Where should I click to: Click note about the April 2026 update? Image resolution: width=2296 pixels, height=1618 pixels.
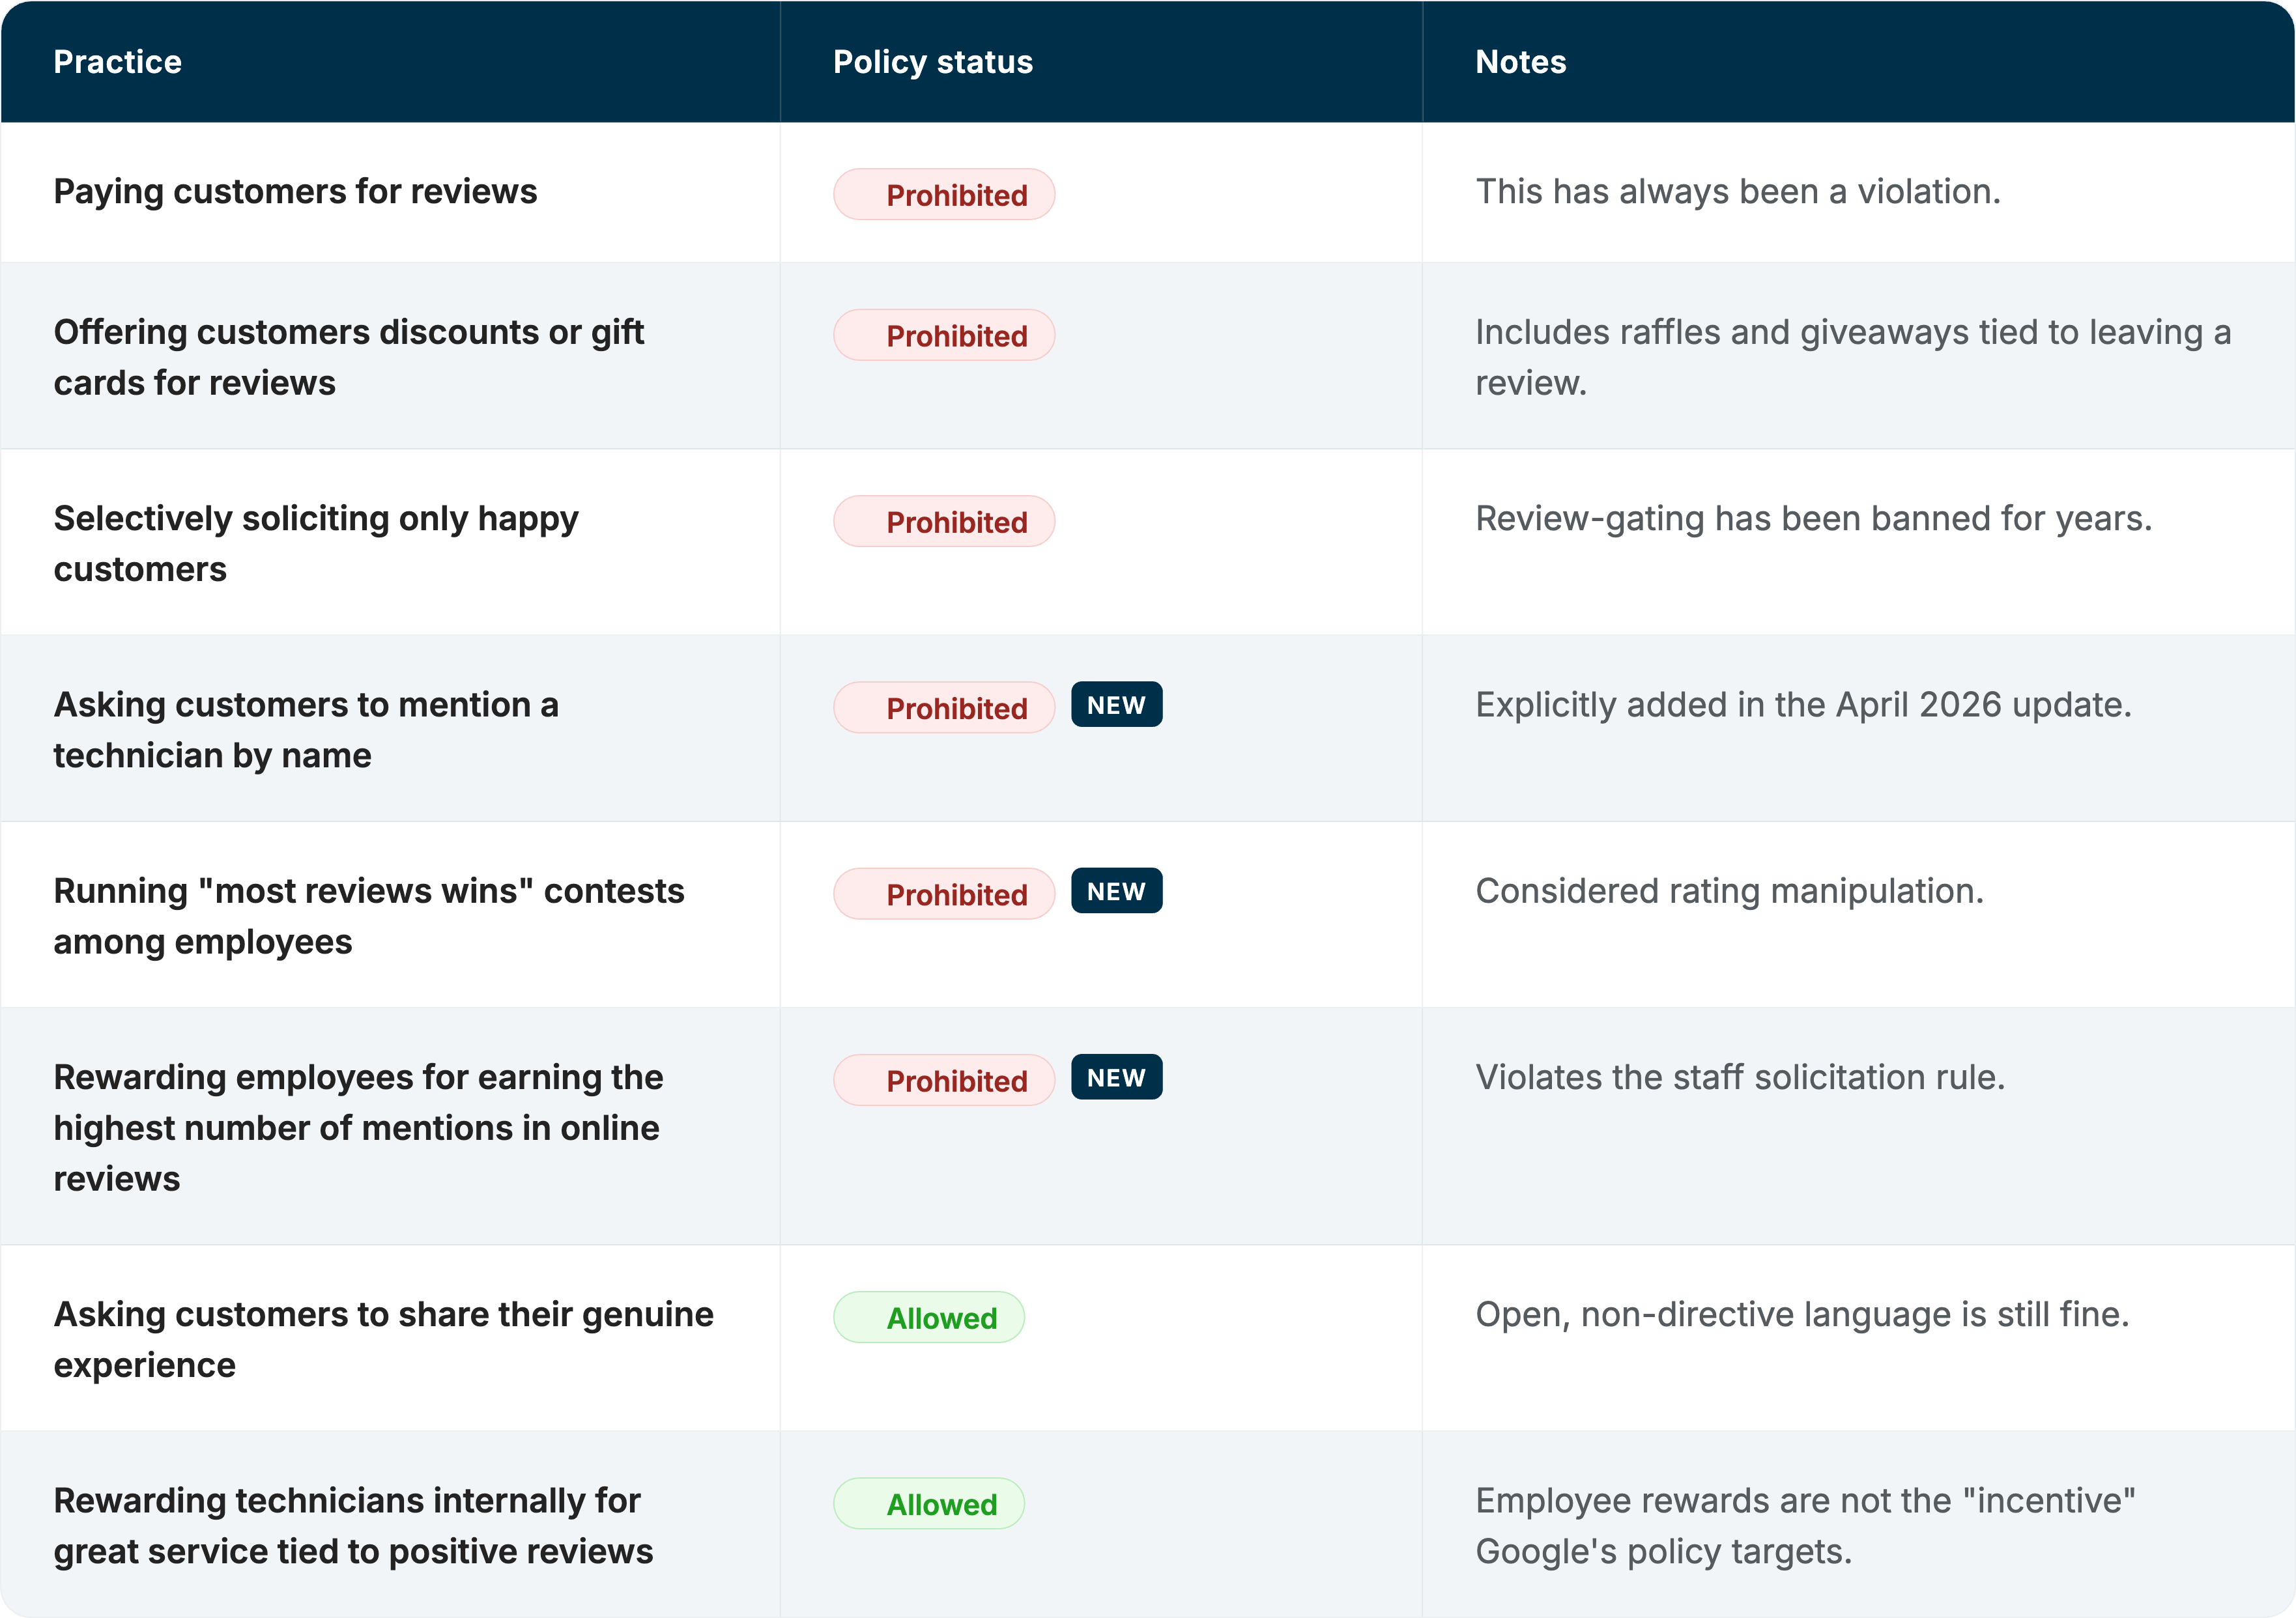pos(1803,705)
